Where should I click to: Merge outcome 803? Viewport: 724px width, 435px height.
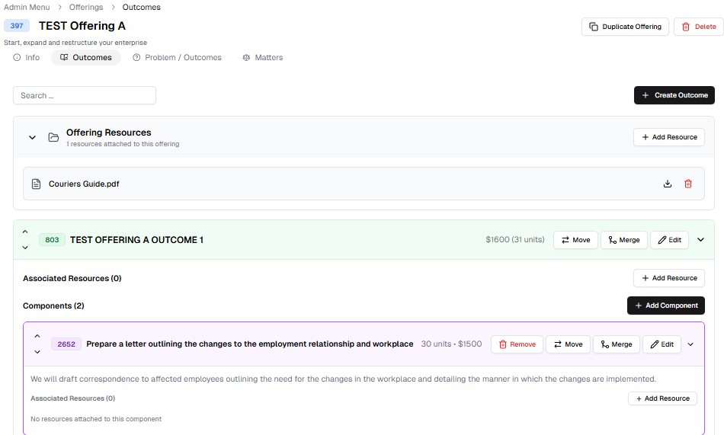click(x=624, y=240)
